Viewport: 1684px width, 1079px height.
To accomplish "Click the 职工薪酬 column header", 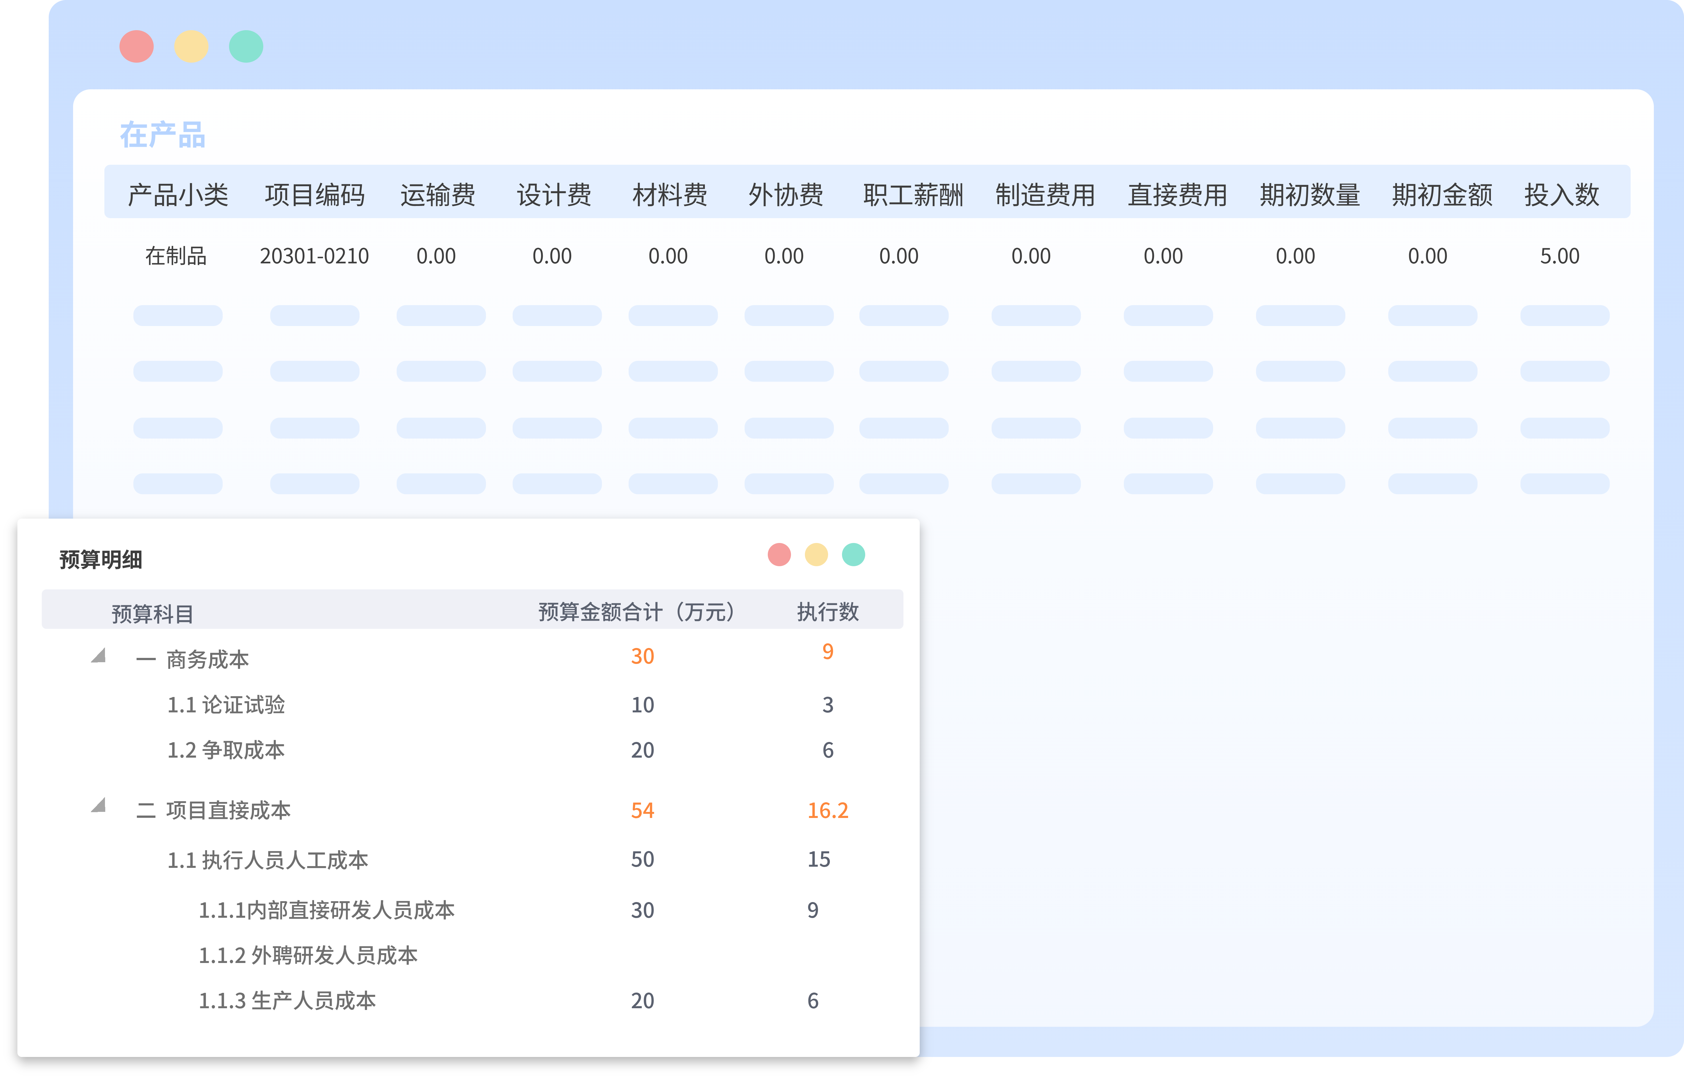I will [x=913, y=195].
